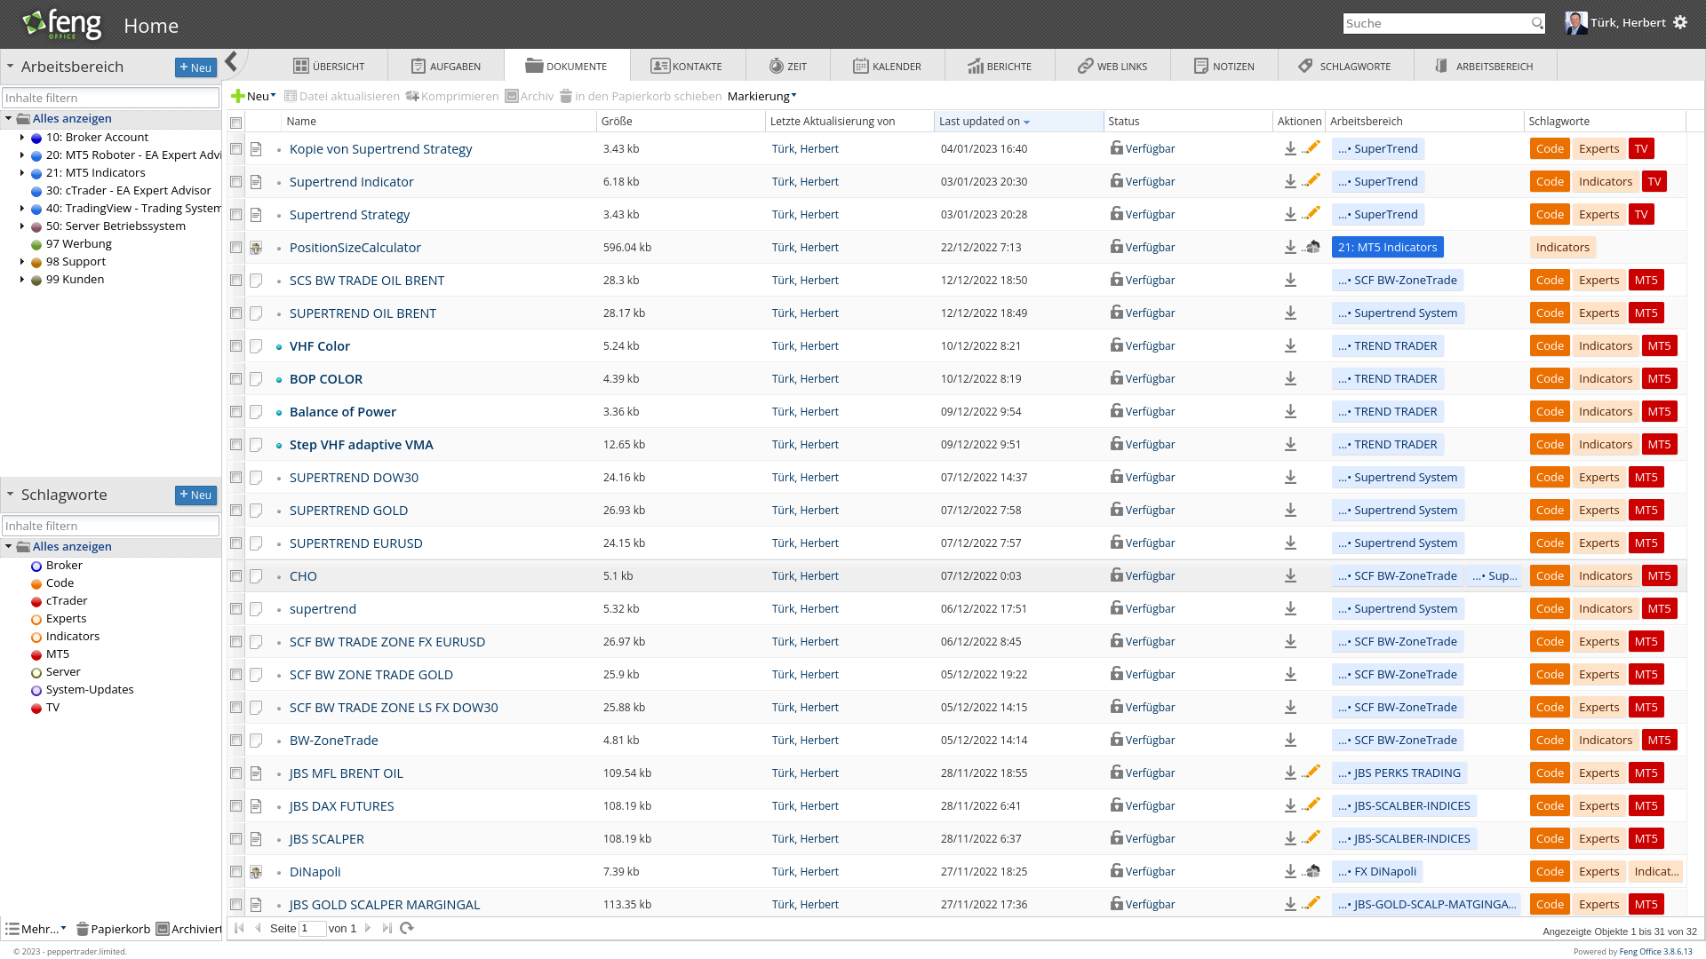Open the Berichte tab
The height and width of the screenshot is (959, 1706).
[1000, 67]
